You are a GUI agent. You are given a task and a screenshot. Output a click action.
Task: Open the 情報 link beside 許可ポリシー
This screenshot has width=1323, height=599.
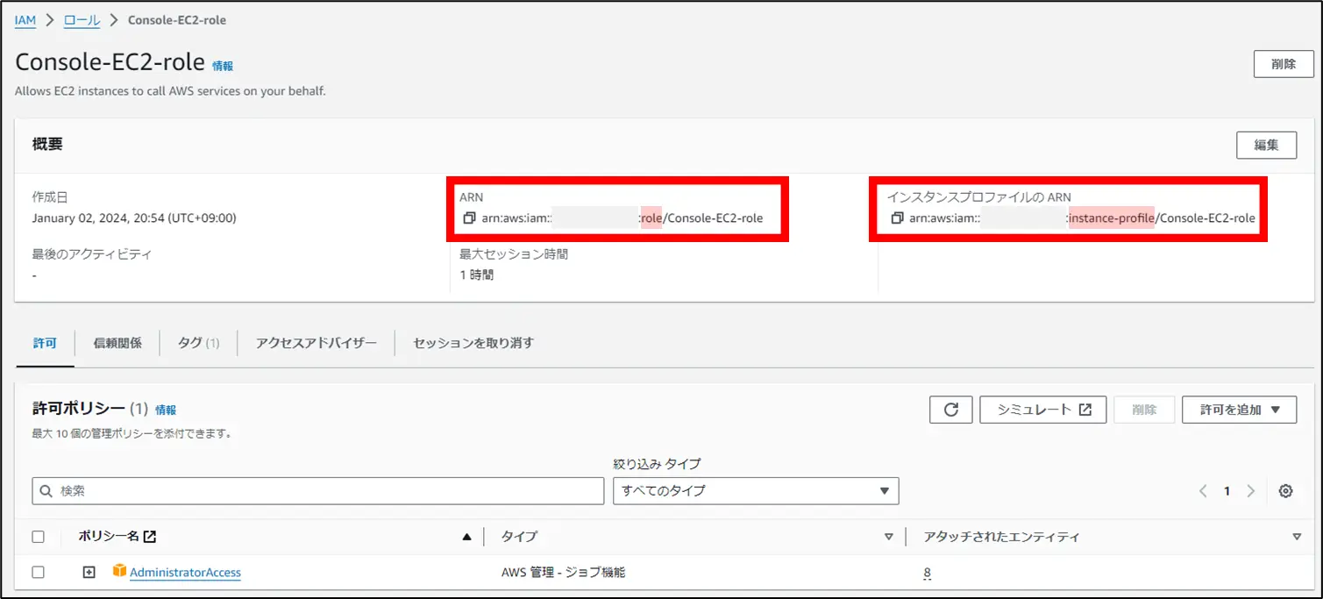coord(166,410)
